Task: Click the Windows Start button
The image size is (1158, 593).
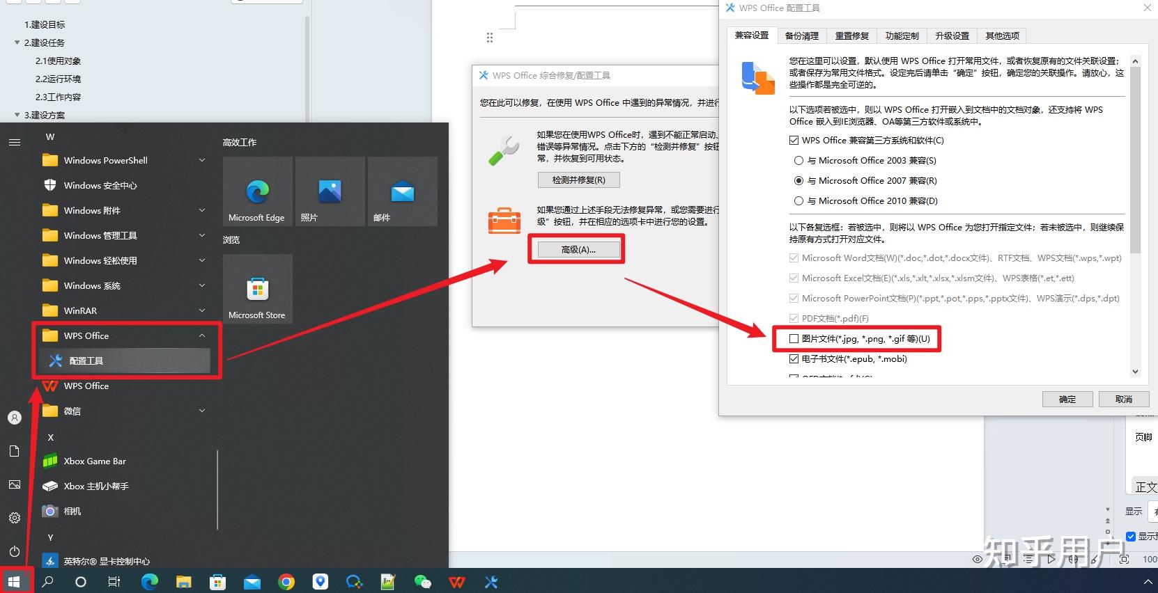Action: [15, 581]
